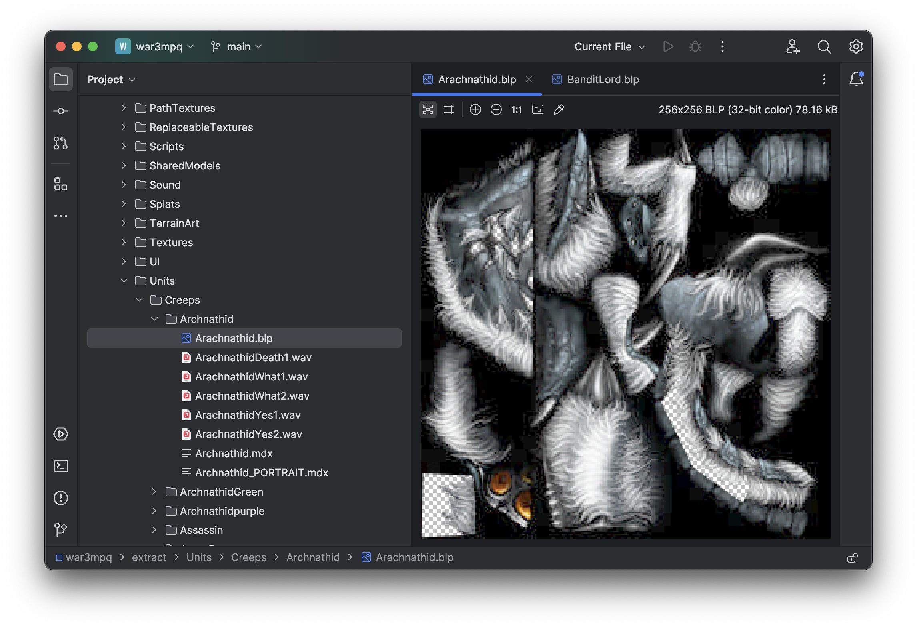Open IDE settings gear menu
The image size is (917, 629).
click(x=856, y=46)
